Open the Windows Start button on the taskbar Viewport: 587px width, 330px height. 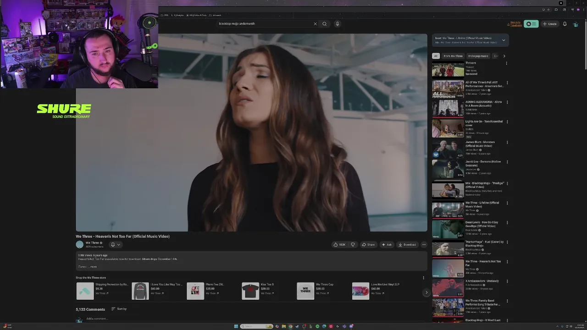click(x=236, y=326)
